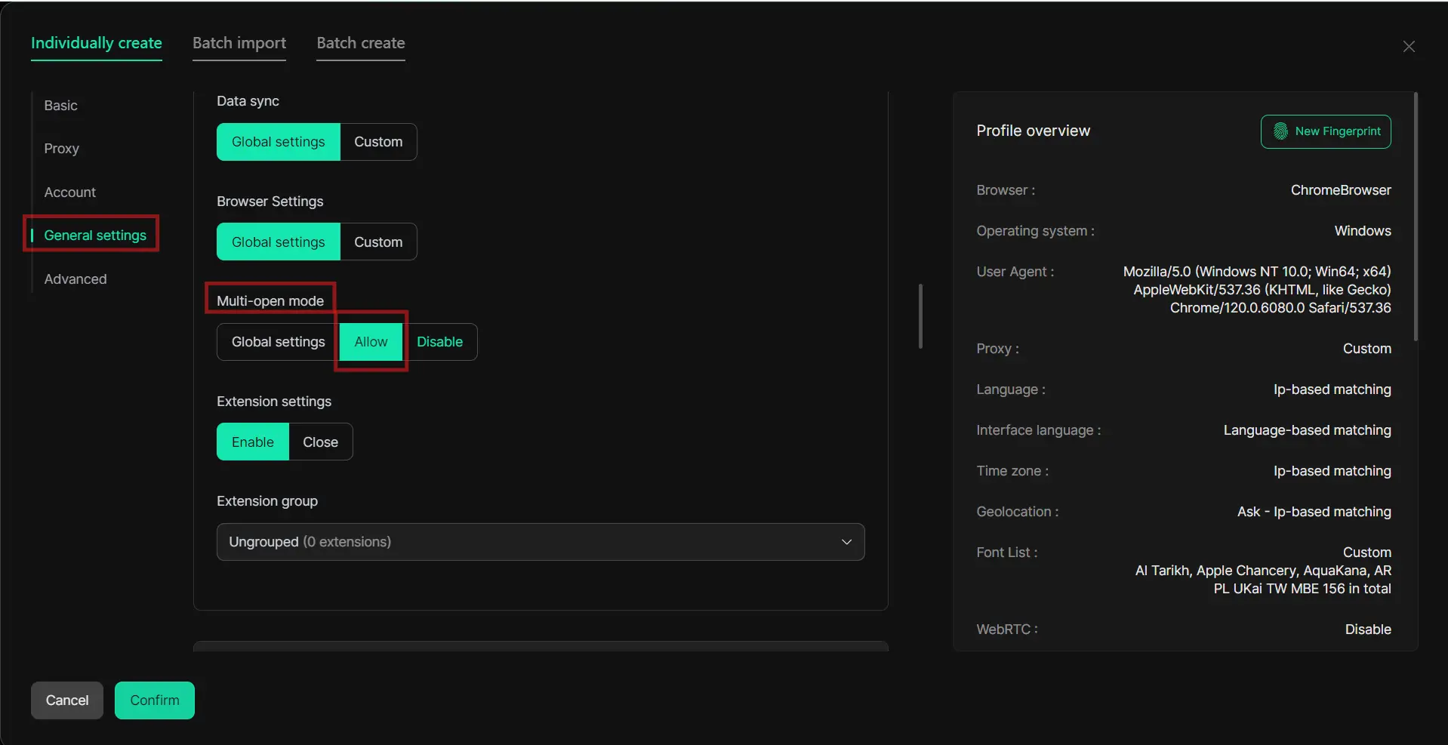Set Data sync to Custom

pyautogui.click(x=378, y=142)
